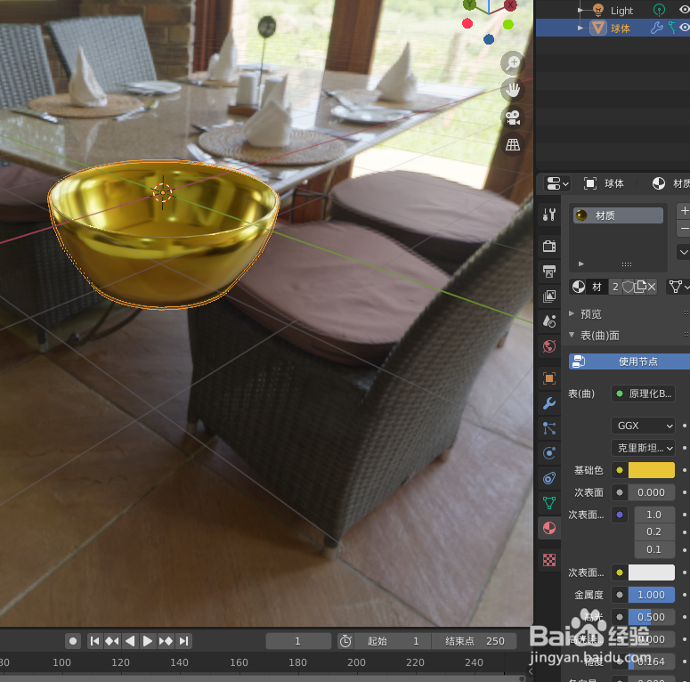Expand the material slot list arrow

[581, 264]
